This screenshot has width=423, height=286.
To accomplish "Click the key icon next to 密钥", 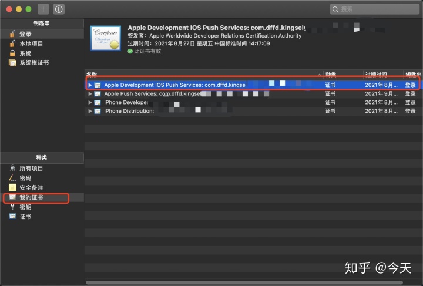I will tap(12, 207).
